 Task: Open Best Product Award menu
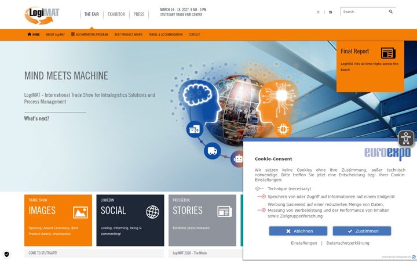click(x=129, y=35)
